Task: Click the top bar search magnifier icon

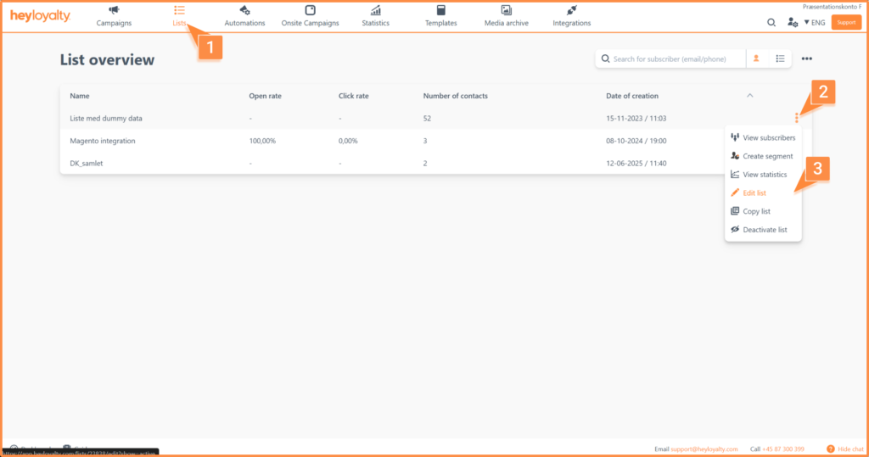Action: pyautogui.click(x=771, y=23)
